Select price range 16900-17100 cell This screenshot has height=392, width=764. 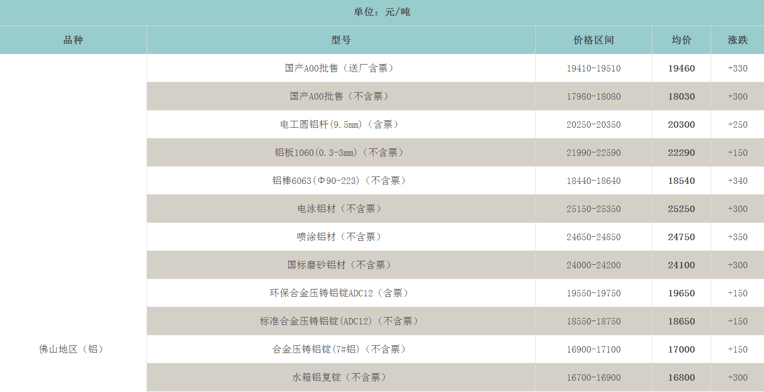pos(593,350)
